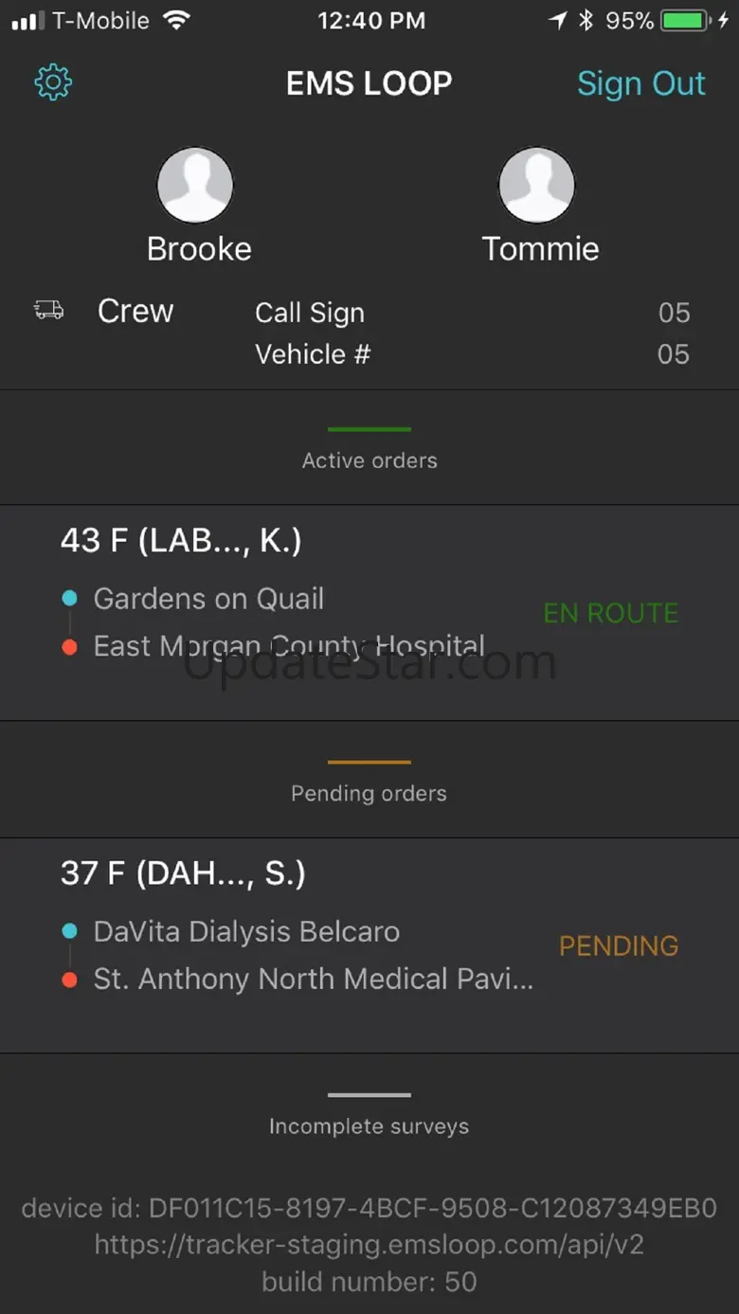Tap the PENDING status label

tap(619, 945)
